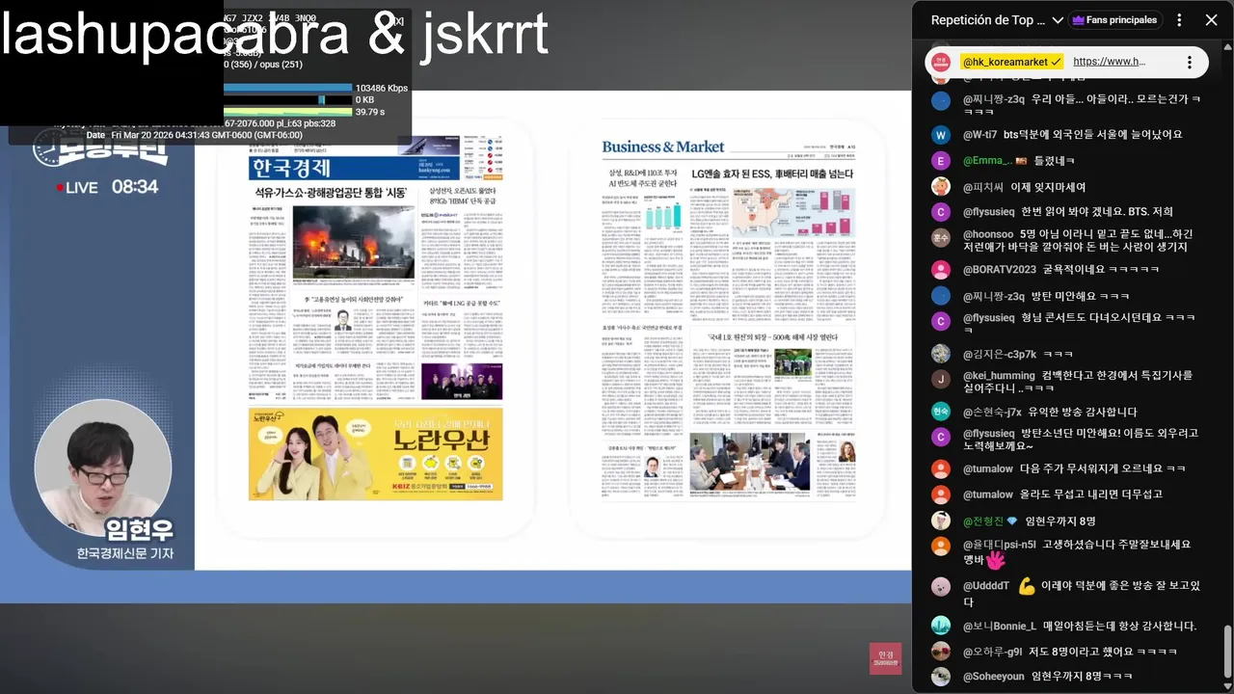Click the flexed arm emoji in @UddddT's message
This screenshot has height=694, width=1234.
coord(1026,585)
